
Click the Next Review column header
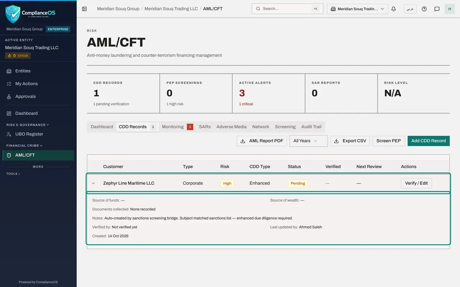[x=369, y=166]
